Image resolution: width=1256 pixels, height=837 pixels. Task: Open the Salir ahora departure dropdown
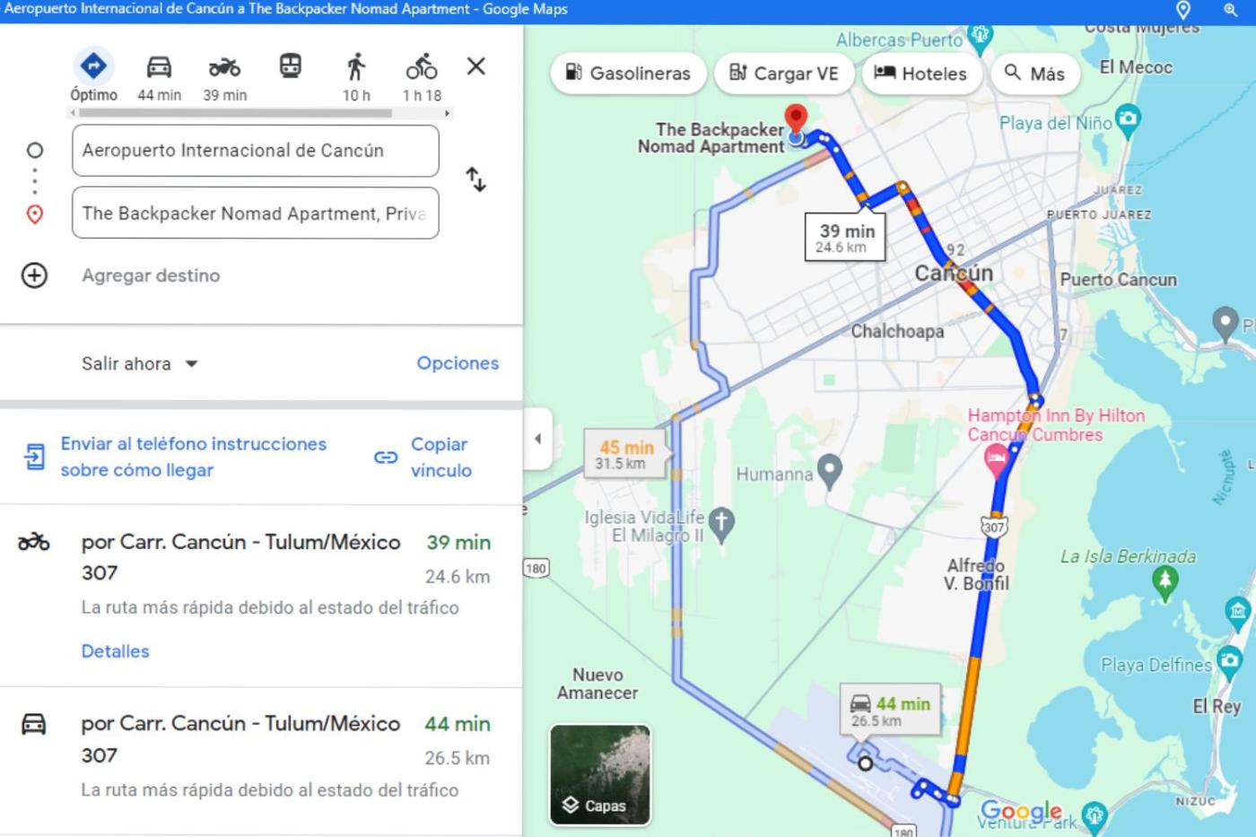pos(139,363)
